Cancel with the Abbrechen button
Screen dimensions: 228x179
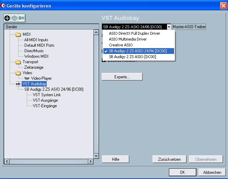212,172
